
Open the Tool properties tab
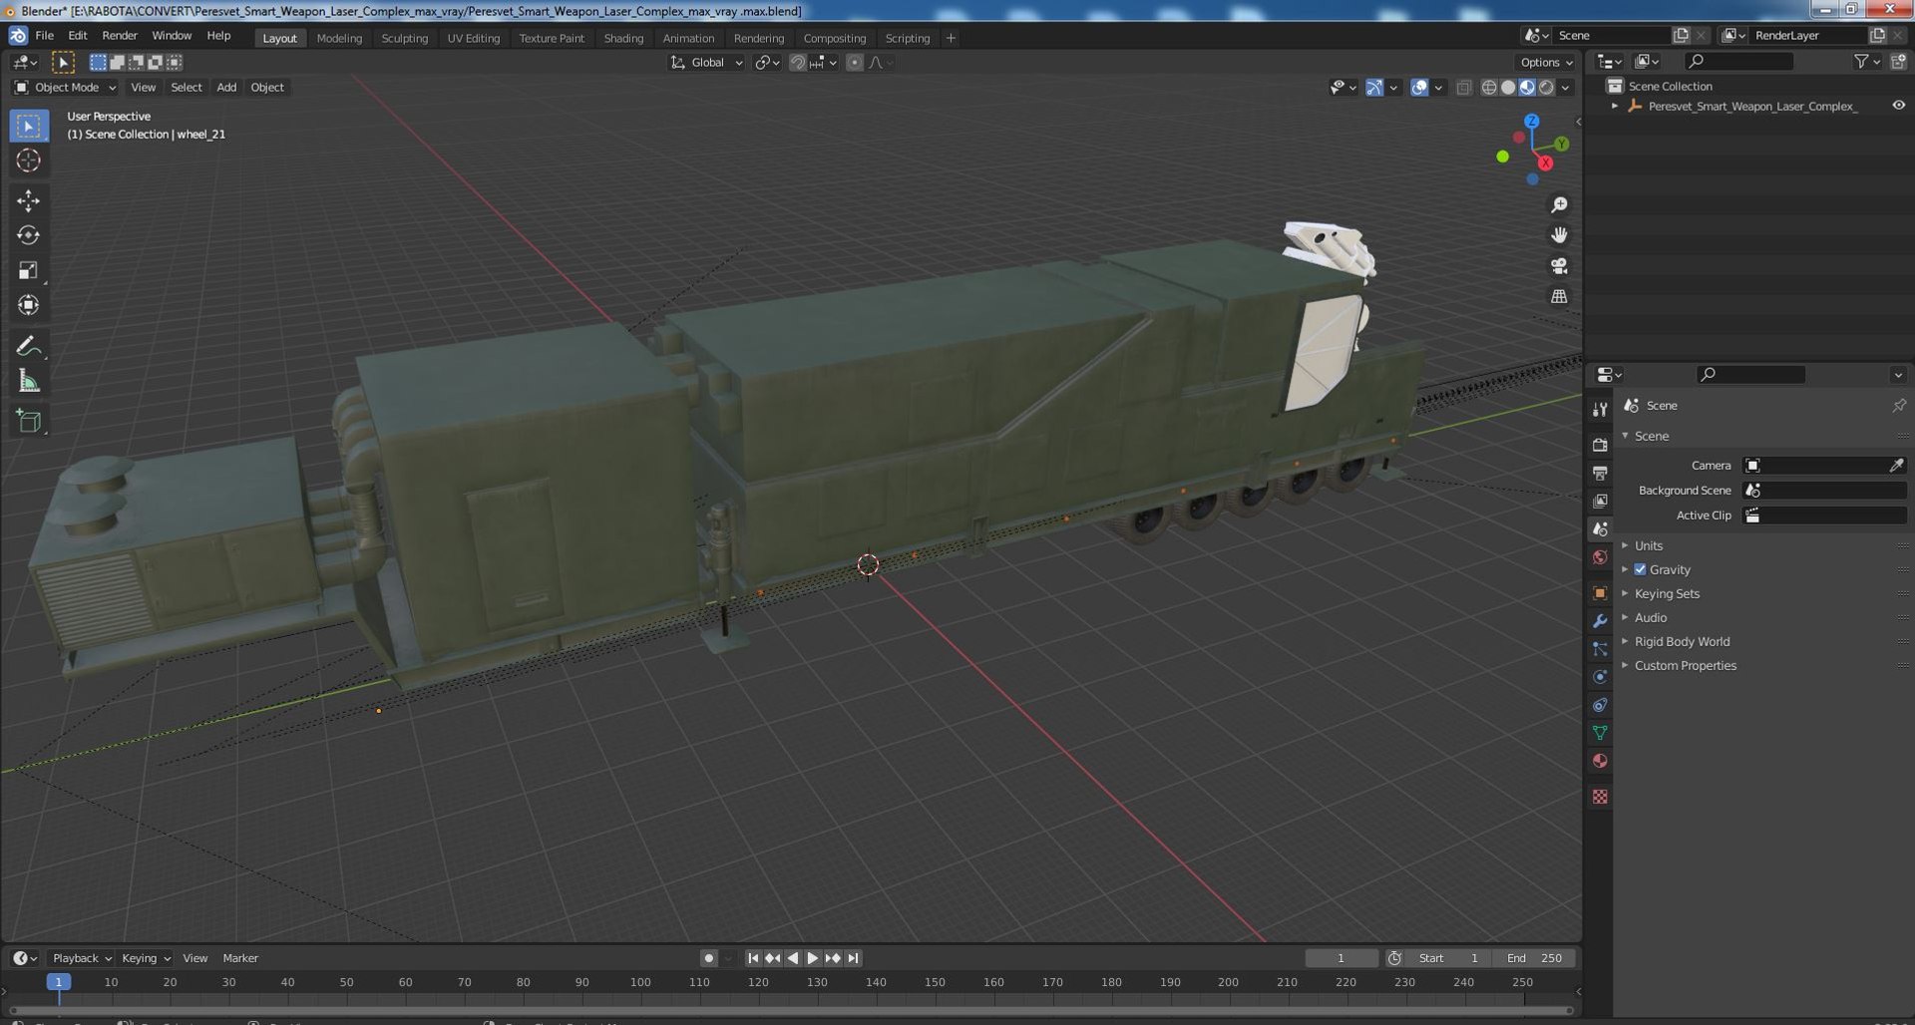(x=1600, y=410)
